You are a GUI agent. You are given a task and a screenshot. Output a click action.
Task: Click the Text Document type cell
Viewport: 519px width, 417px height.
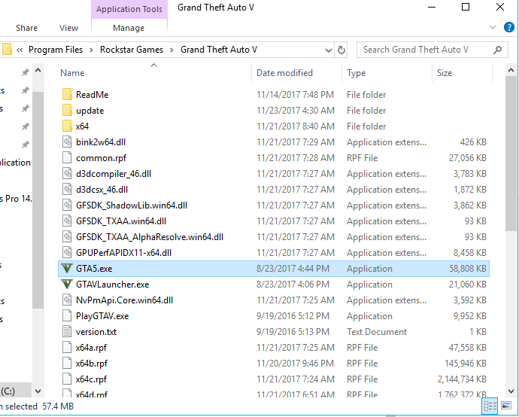coord(377,332)
